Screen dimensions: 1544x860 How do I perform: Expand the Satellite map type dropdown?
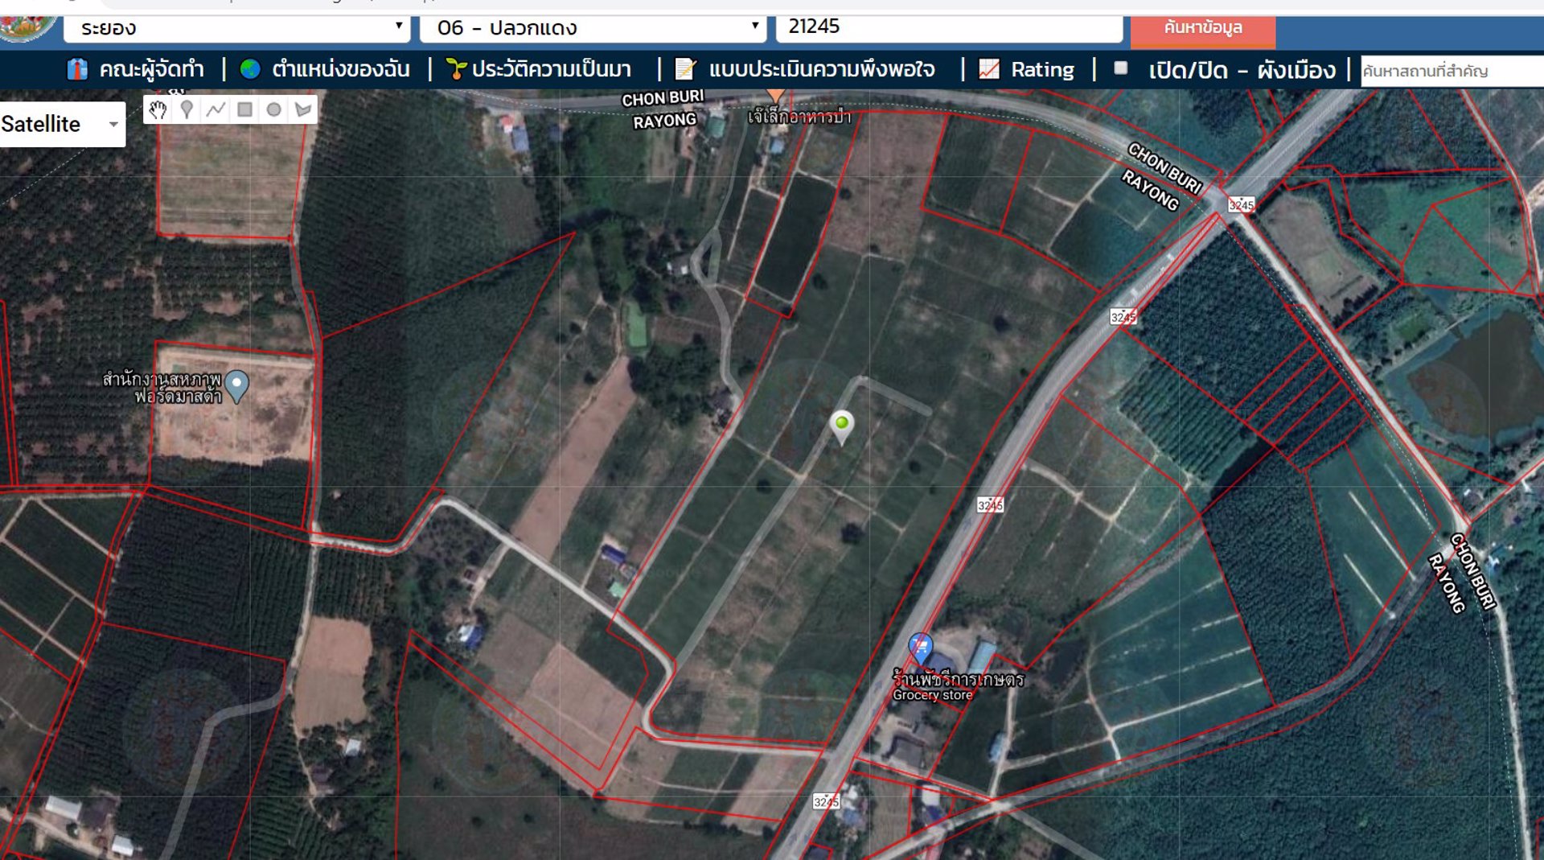(x=61, y=125)
